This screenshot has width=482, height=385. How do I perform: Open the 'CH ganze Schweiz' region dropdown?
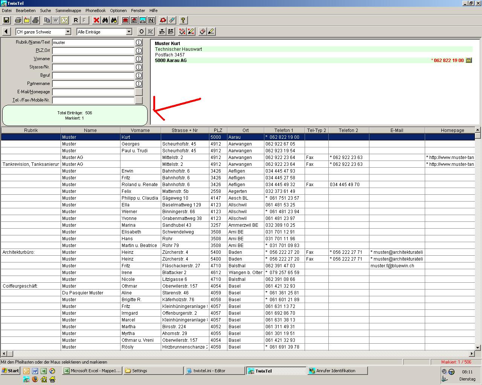pos(68,32)
